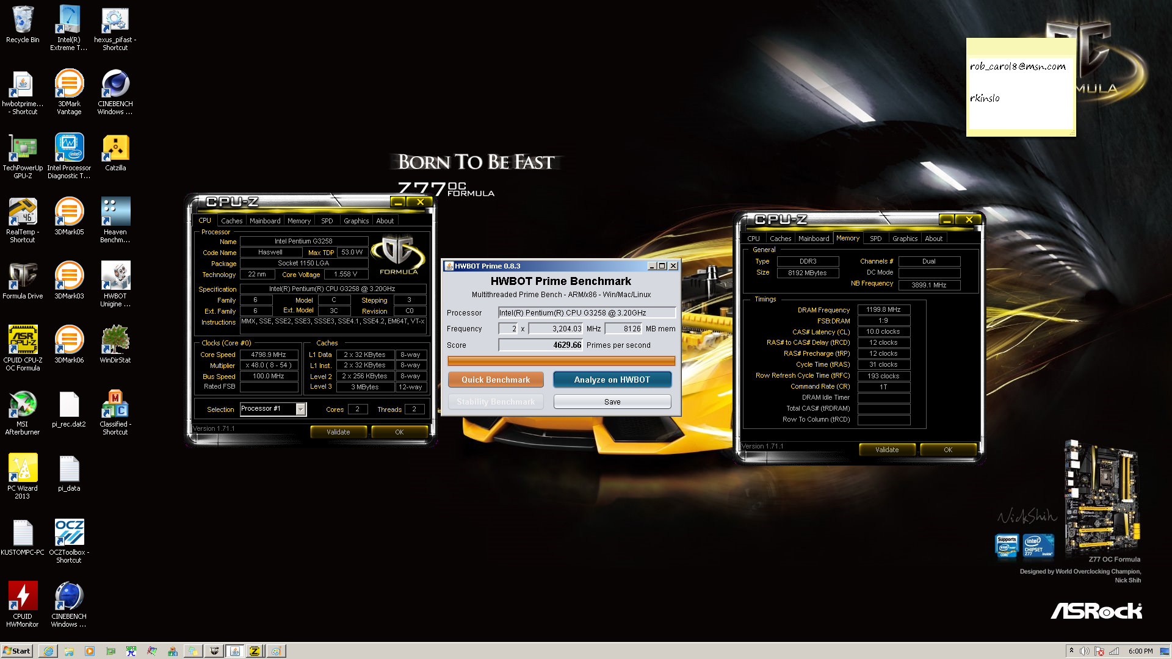Start the Quick Benchmark in HWBOT Prime

click(496, 380)
